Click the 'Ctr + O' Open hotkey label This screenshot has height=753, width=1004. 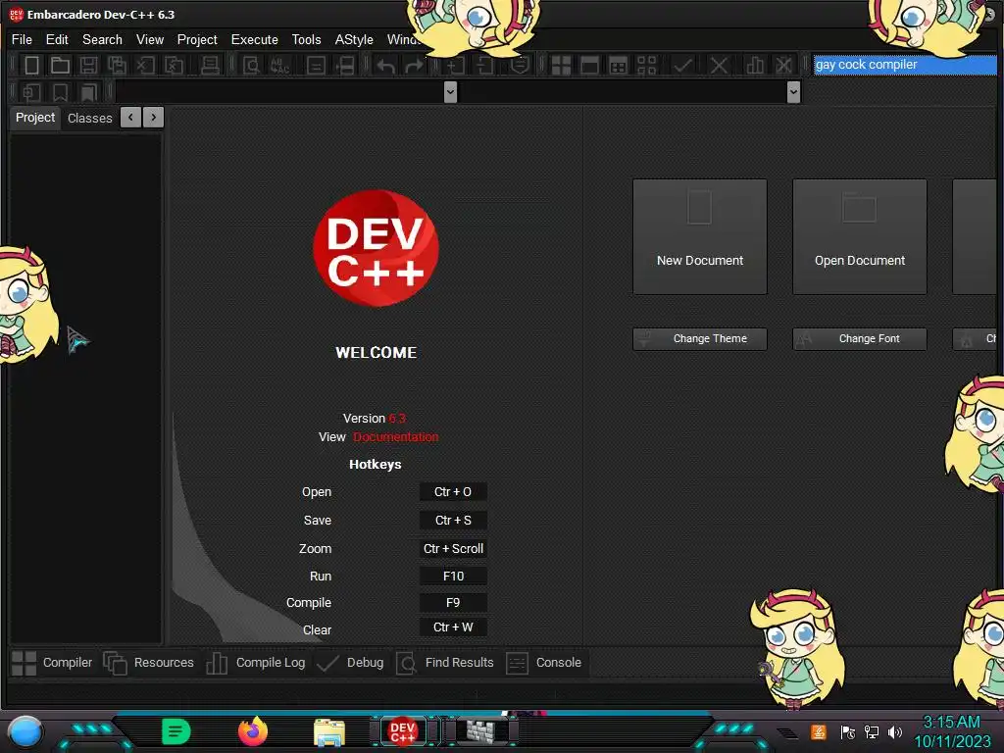tap(453, 492)
